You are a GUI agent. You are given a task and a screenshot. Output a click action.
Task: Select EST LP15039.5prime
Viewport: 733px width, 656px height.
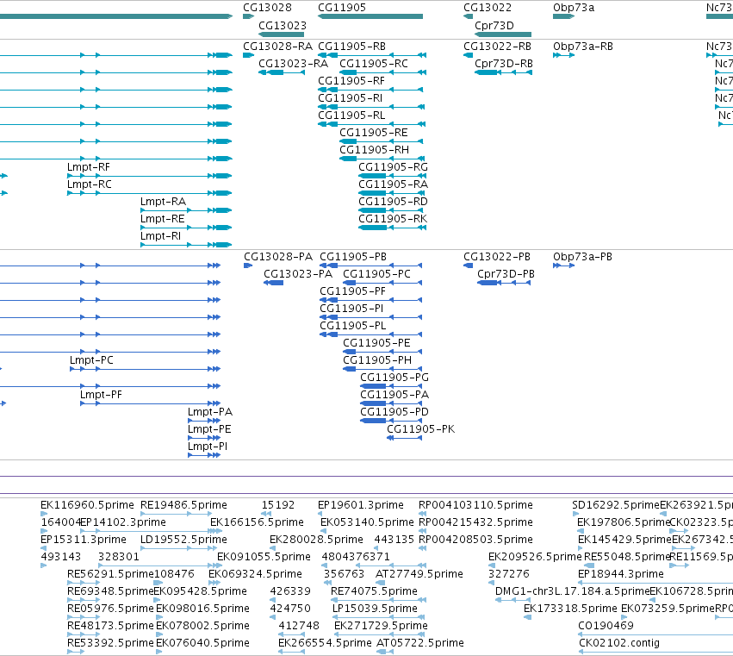[375, 609]
